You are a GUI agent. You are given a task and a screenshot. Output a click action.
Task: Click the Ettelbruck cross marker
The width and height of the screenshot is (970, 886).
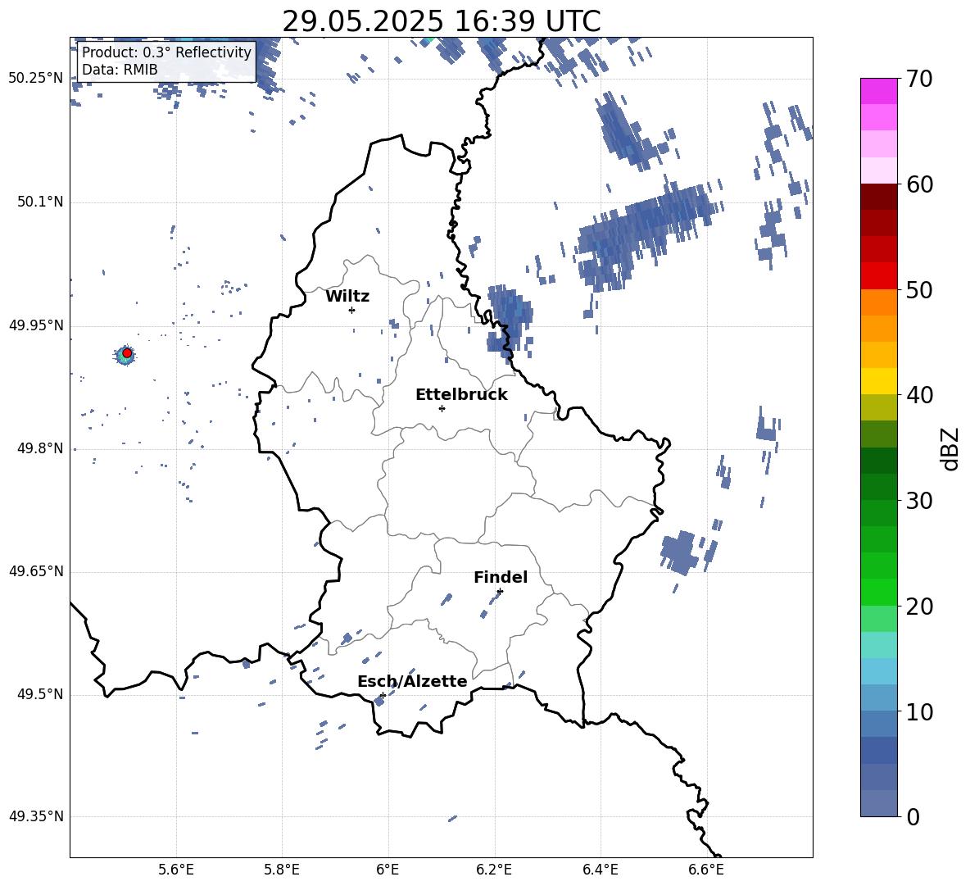442,408
